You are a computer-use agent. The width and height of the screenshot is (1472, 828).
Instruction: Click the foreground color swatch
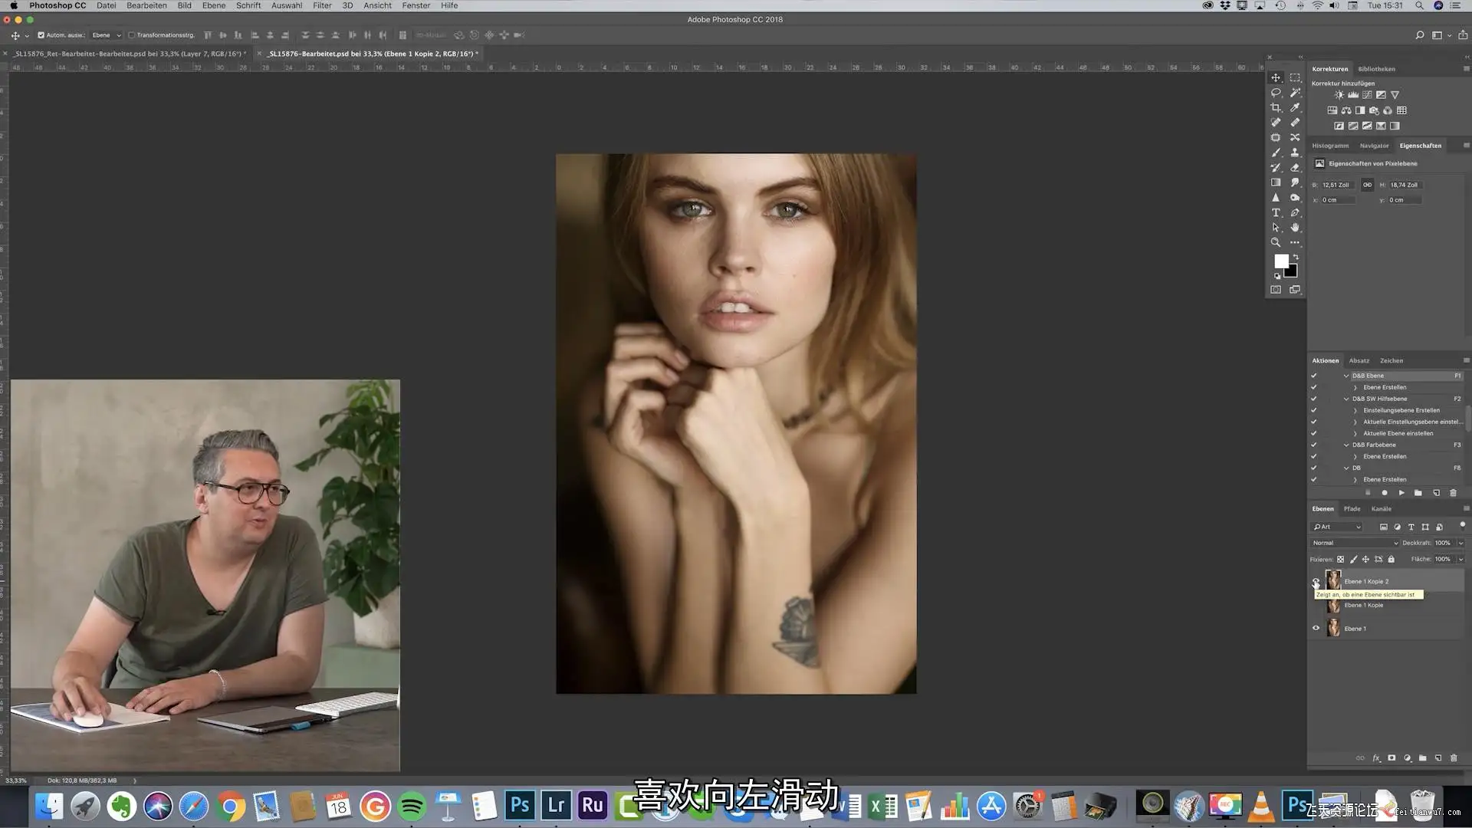click(1280, 261)
